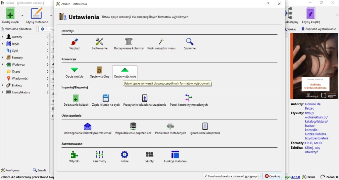Click version 4.15.0 update link
The width and height of the screenshot is (339, 180).
tap(295, 177)
